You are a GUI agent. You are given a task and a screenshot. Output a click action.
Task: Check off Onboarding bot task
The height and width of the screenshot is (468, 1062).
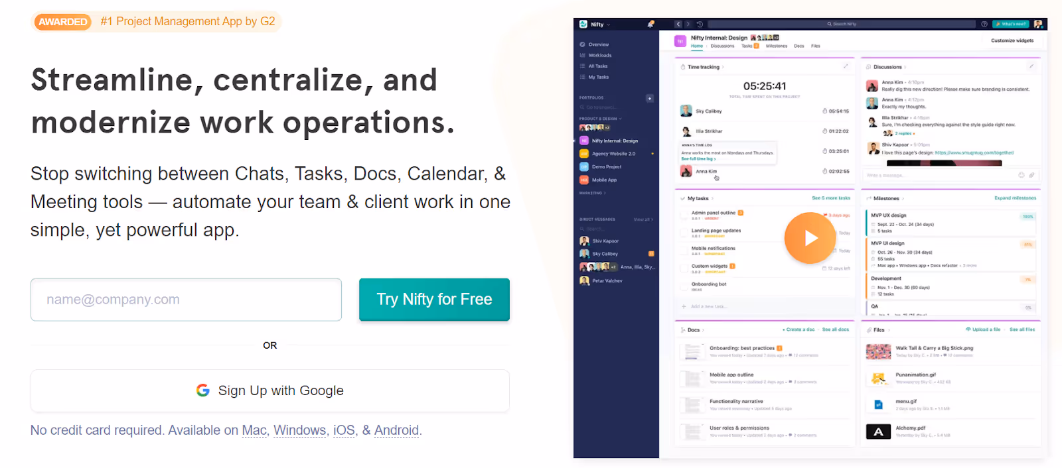point(684,286)
